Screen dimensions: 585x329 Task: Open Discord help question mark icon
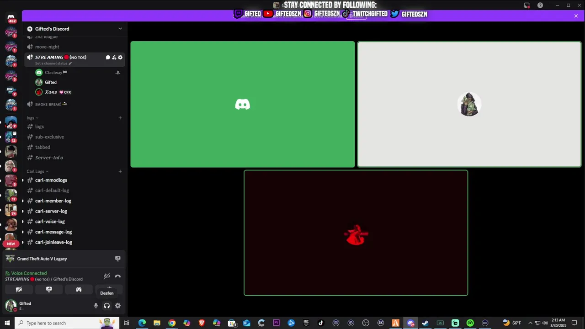pos(540,5)
